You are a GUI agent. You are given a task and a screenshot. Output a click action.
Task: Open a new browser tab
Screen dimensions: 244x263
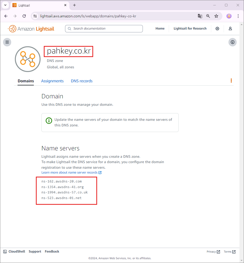[x=74, y=5]
